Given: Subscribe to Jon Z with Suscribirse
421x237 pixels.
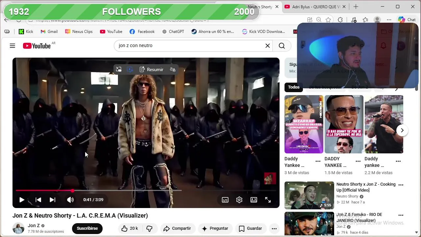Looking at the screenshot, I should pyautogui.click(x=87, y=228).
